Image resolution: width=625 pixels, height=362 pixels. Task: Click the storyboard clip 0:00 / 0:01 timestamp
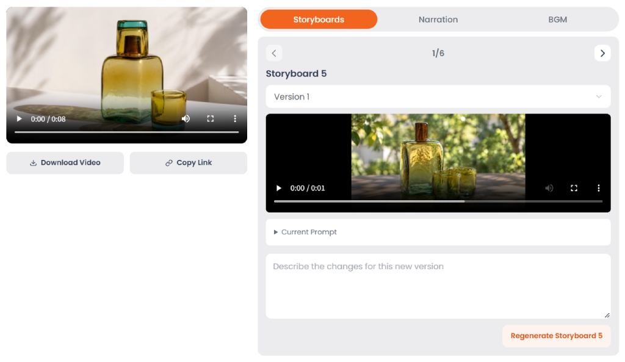tap(308, 188)
